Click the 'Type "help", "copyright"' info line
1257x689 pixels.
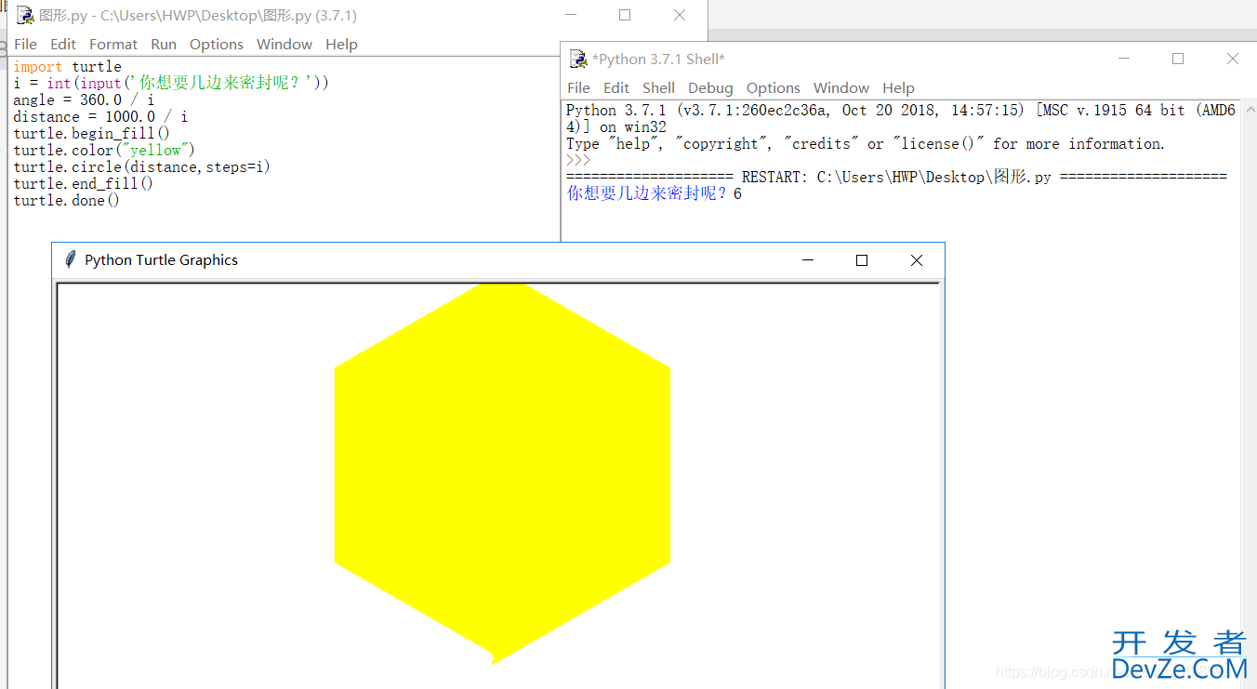click(x=866, y=143)
